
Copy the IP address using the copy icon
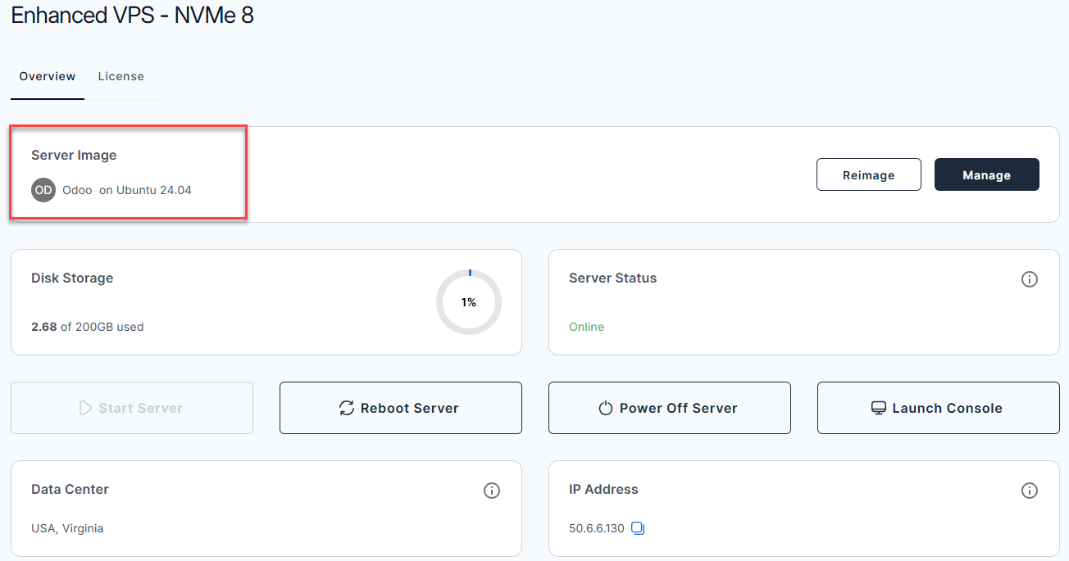click(638, 528)
